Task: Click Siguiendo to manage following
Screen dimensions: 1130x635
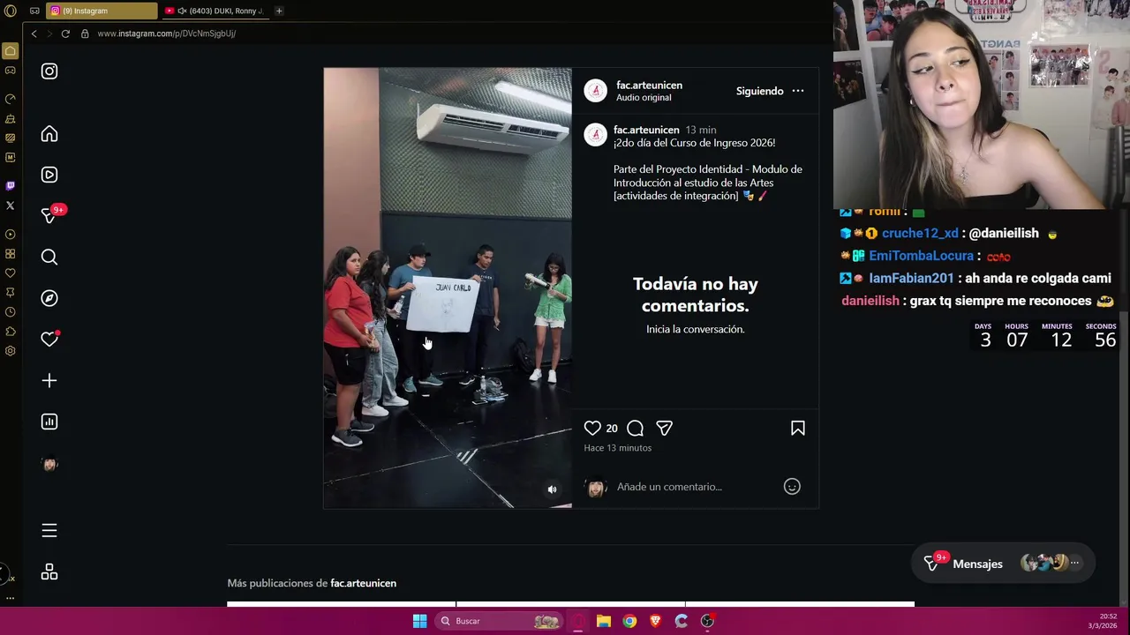Action: (x=760, y=91)
